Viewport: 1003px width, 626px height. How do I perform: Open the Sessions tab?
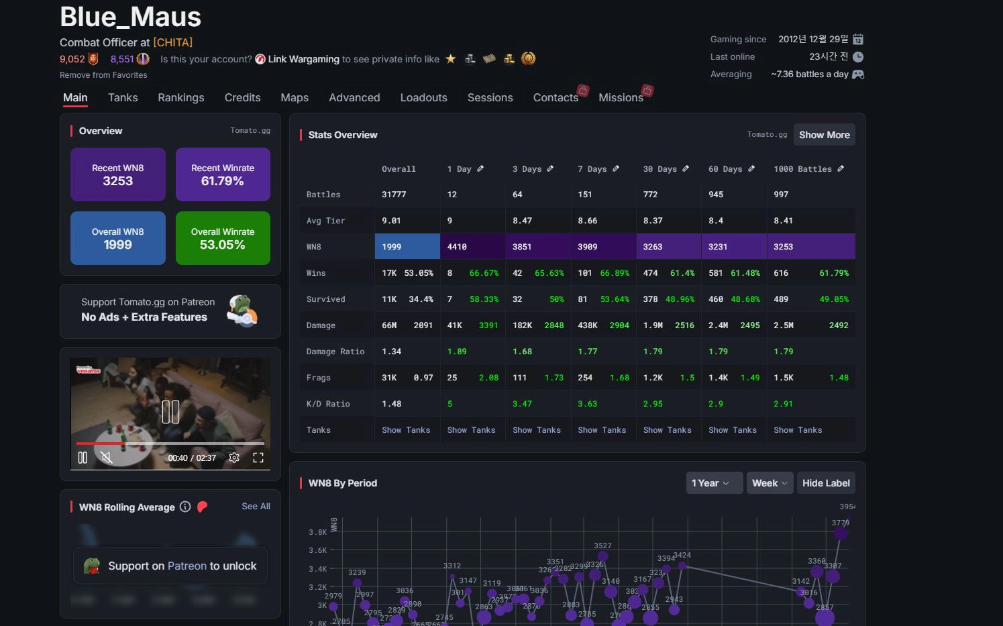tap(490, 98)
